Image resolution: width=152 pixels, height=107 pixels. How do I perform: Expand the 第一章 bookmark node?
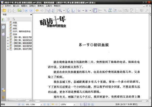click(8, 37)
